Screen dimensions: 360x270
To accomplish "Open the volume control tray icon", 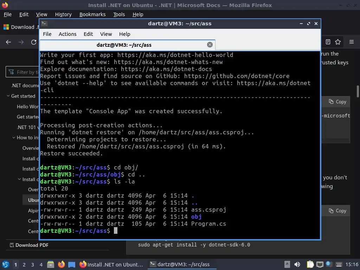I will (297, 264).
